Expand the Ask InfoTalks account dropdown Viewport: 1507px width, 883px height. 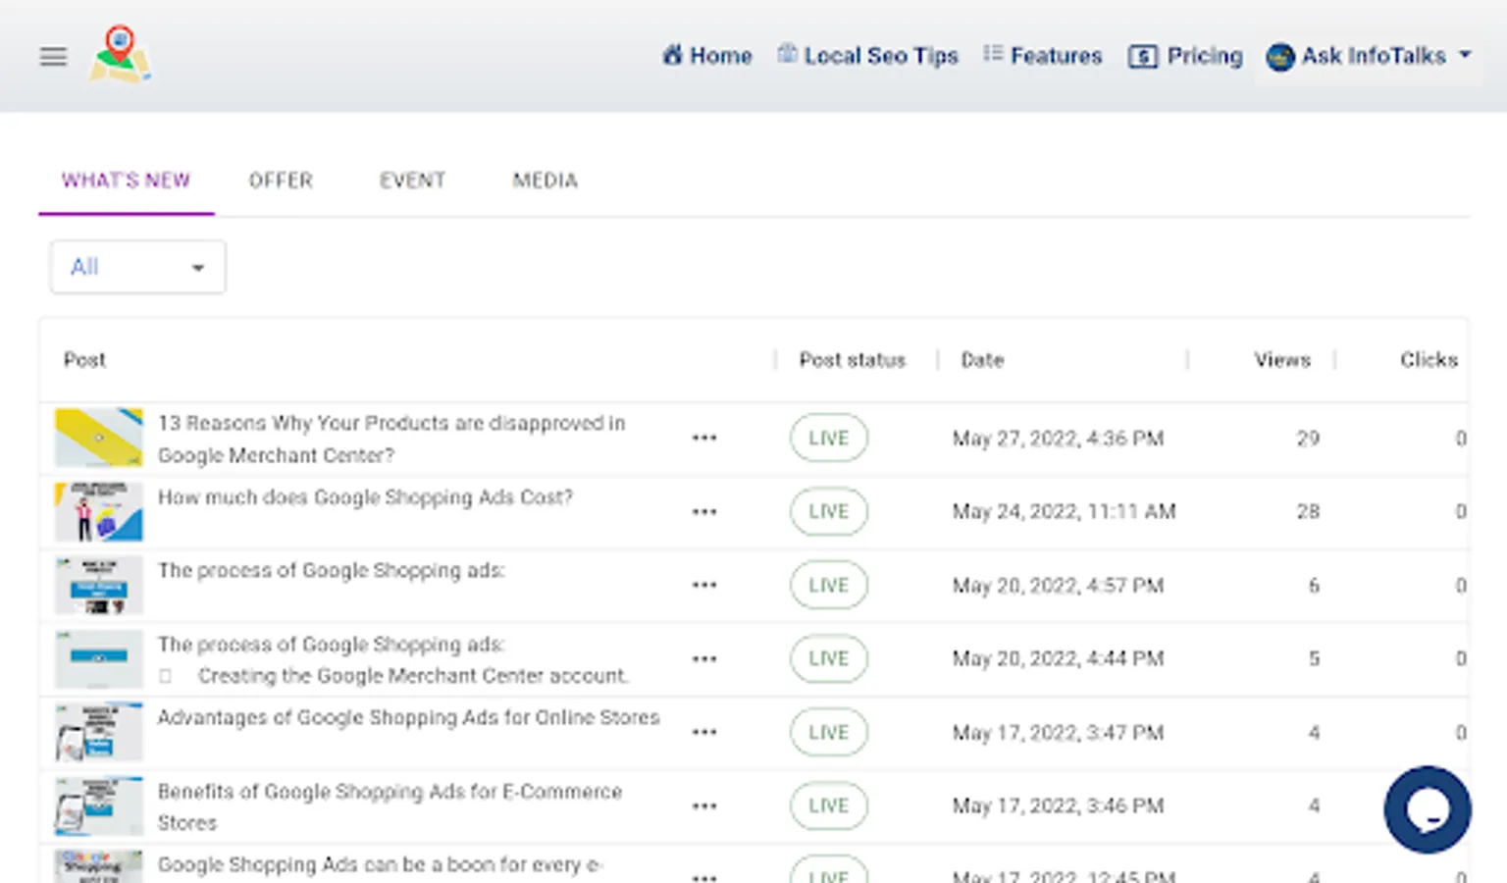(x=1369, y=56)
